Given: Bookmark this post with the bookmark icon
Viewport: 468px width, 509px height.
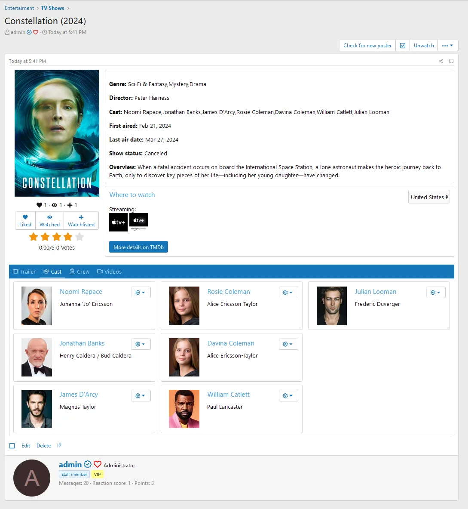Looking at the screenshot, I should click(451, 61).
